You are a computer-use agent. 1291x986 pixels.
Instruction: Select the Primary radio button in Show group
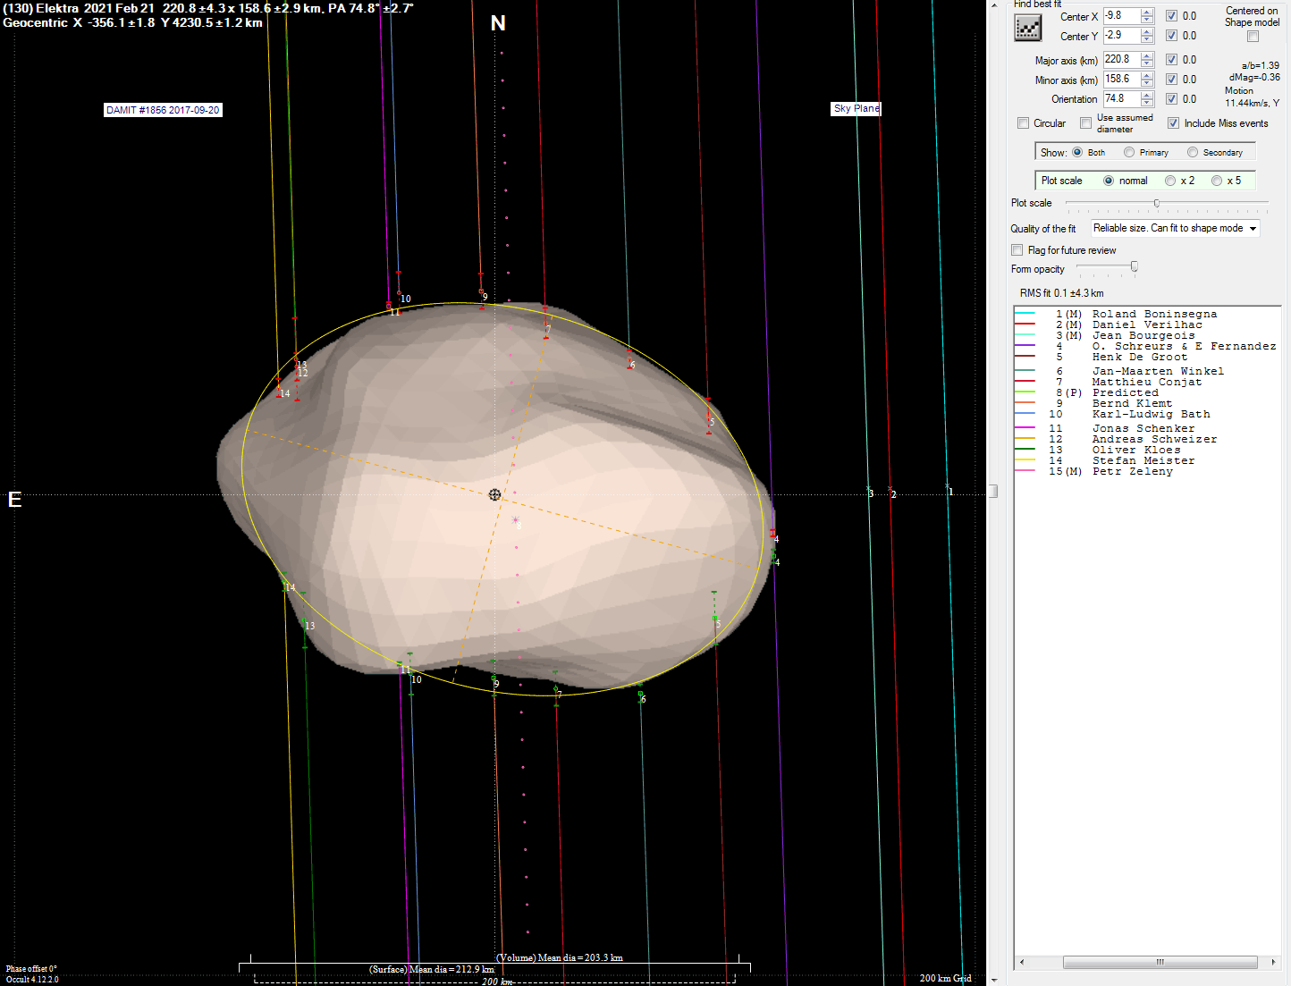(x=1128, y=152)
